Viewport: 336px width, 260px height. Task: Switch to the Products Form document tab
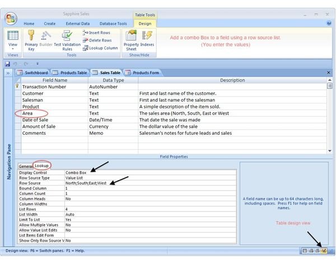pyautogui.click(x=142, y=73)
